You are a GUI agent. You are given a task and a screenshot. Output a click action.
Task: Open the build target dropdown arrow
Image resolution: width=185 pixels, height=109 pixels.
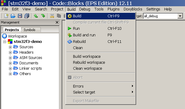coord(180,16)
